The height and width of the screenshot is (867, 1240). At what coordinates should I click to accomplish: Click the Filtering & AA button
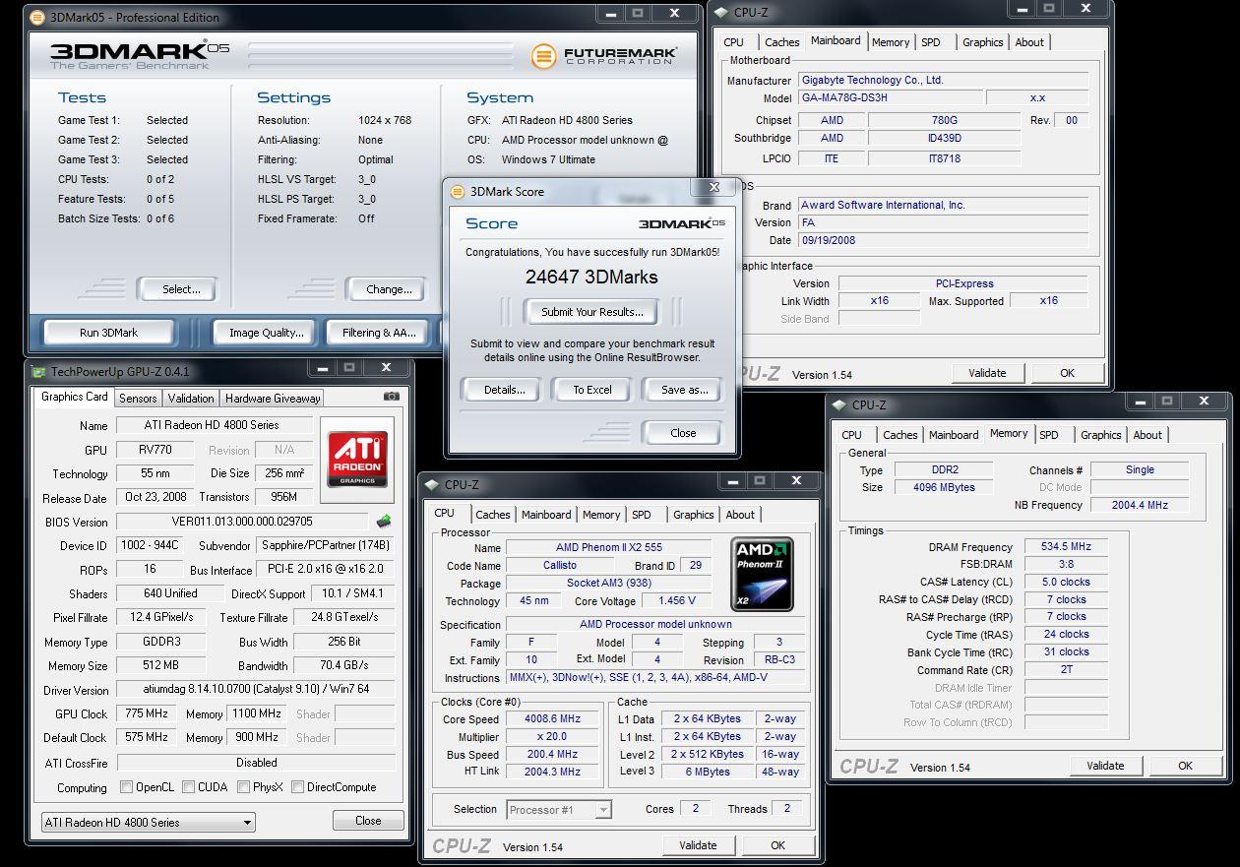380,333
